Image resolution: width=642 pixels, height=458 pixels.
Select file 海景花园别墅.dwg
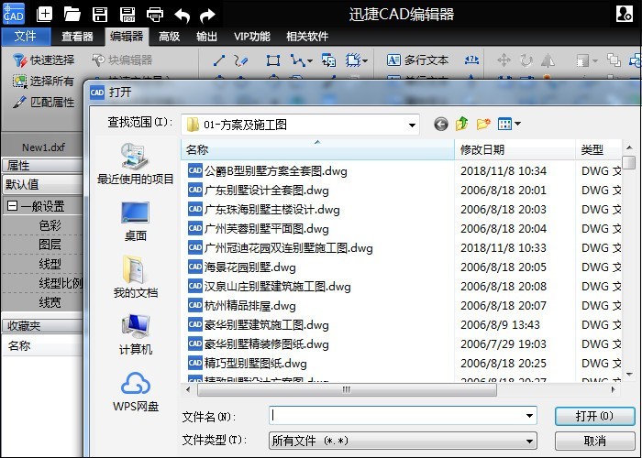241,267
